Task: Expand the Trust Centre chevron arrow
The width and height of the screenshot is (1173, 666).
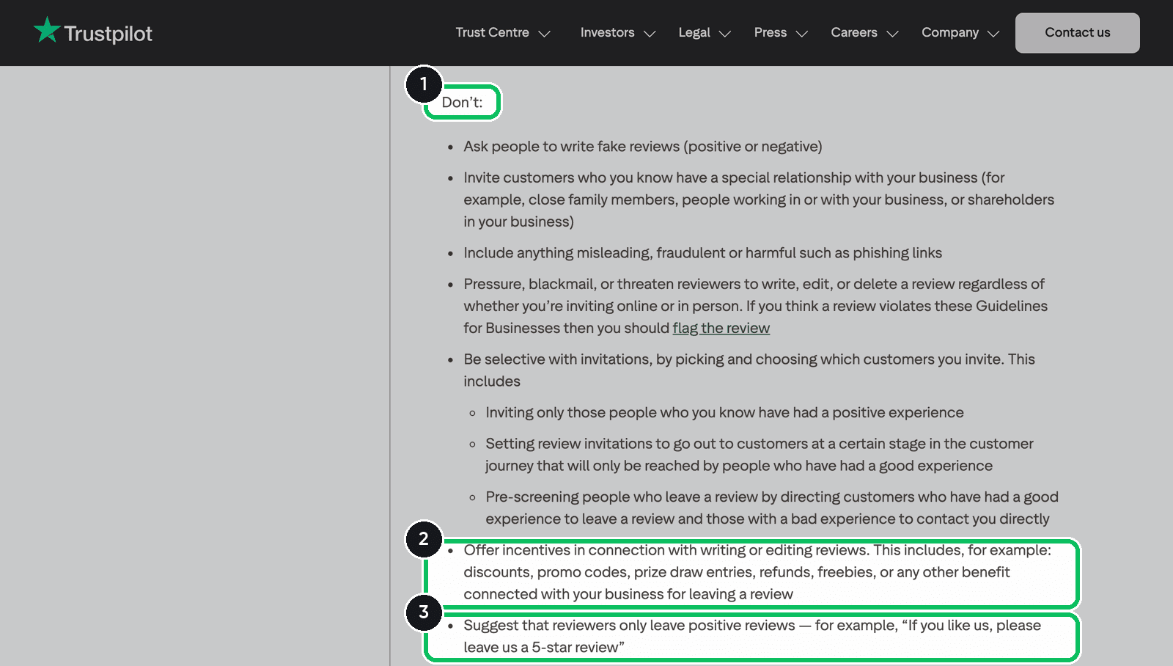Action: (544, 34)
